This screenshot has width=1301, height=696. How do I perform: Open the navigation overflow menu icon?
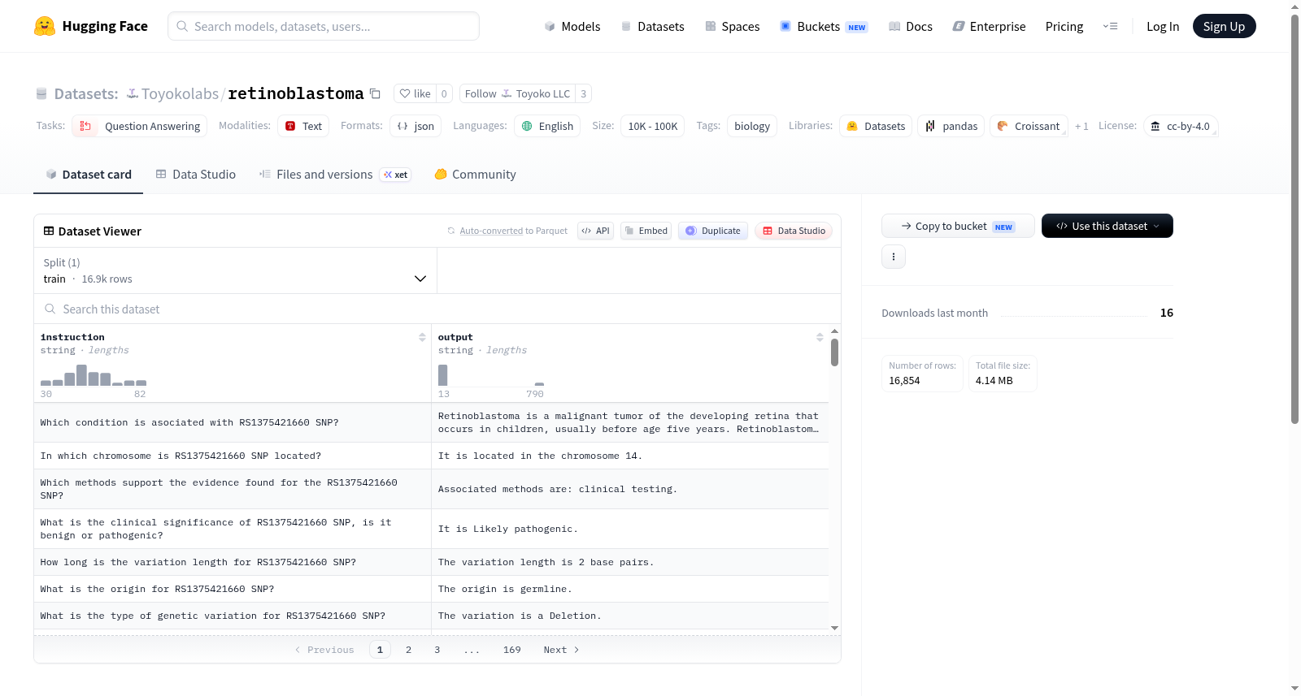pos(1110,26)
